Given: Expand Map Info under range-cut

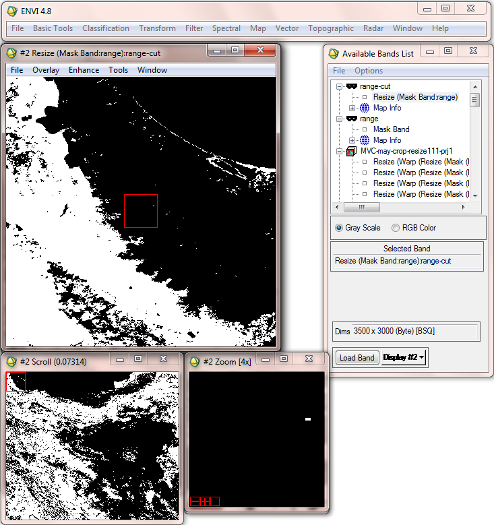Looking at the screenshot, I should tap(352, 108).
